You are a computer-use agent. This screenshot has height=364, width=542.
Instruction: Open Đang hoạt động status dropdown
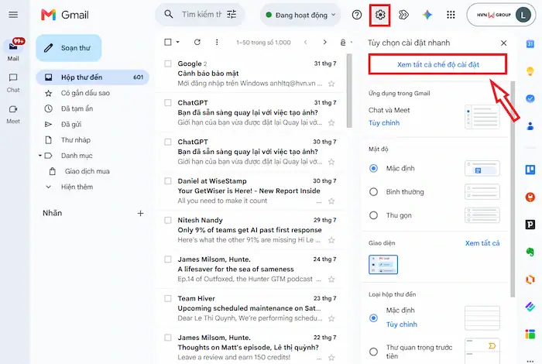tap(300, 15)
